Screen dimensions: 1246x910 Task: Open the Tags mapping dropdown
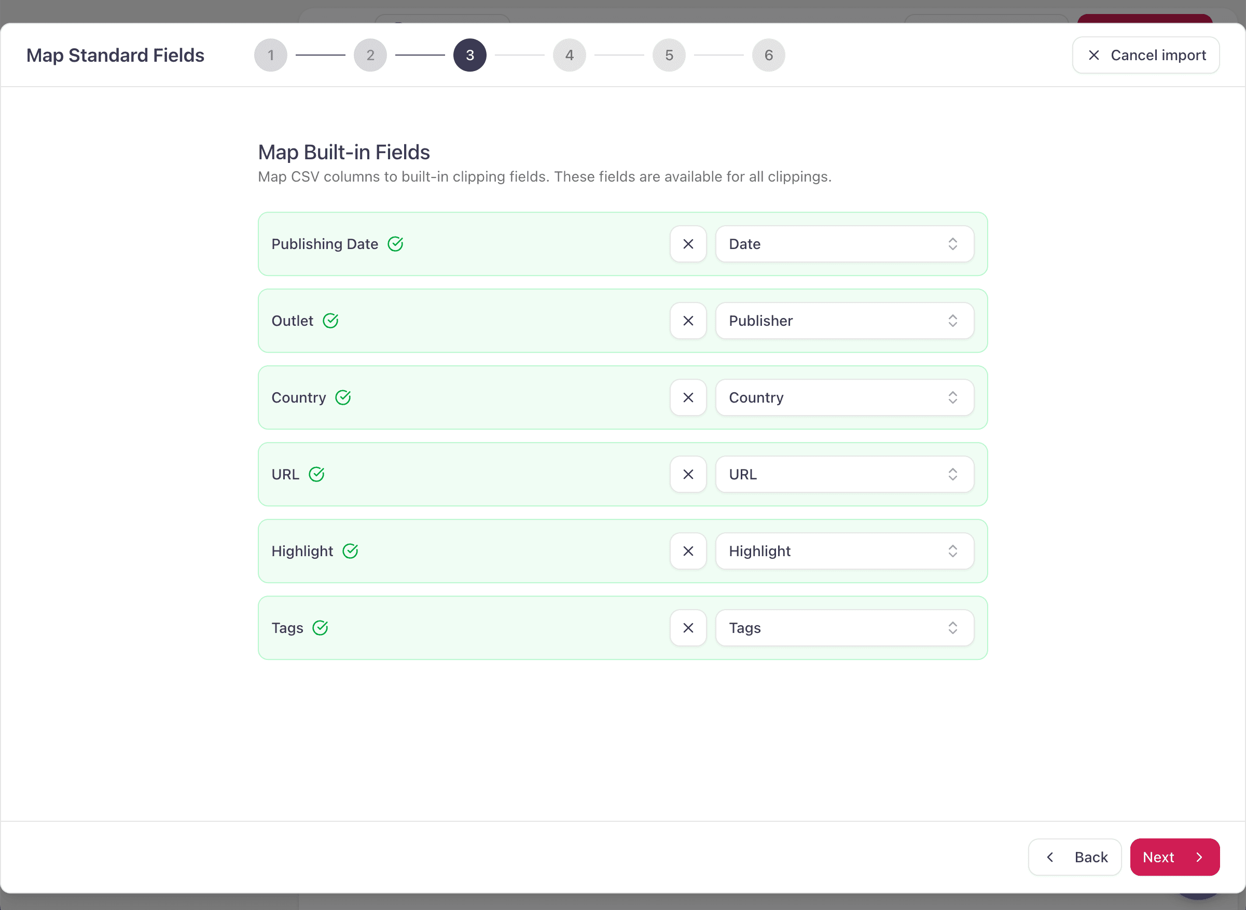click(844, 627)
